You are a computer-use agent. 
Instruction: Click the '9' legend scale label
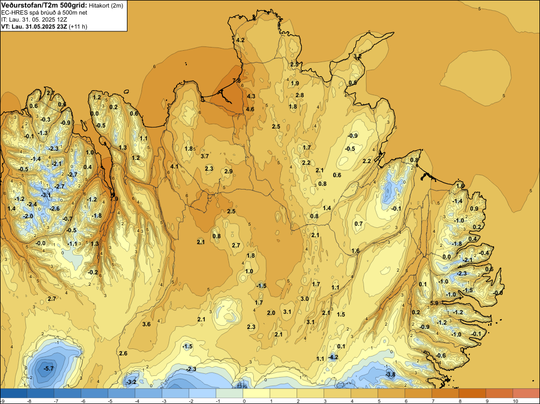click(487, 401)
